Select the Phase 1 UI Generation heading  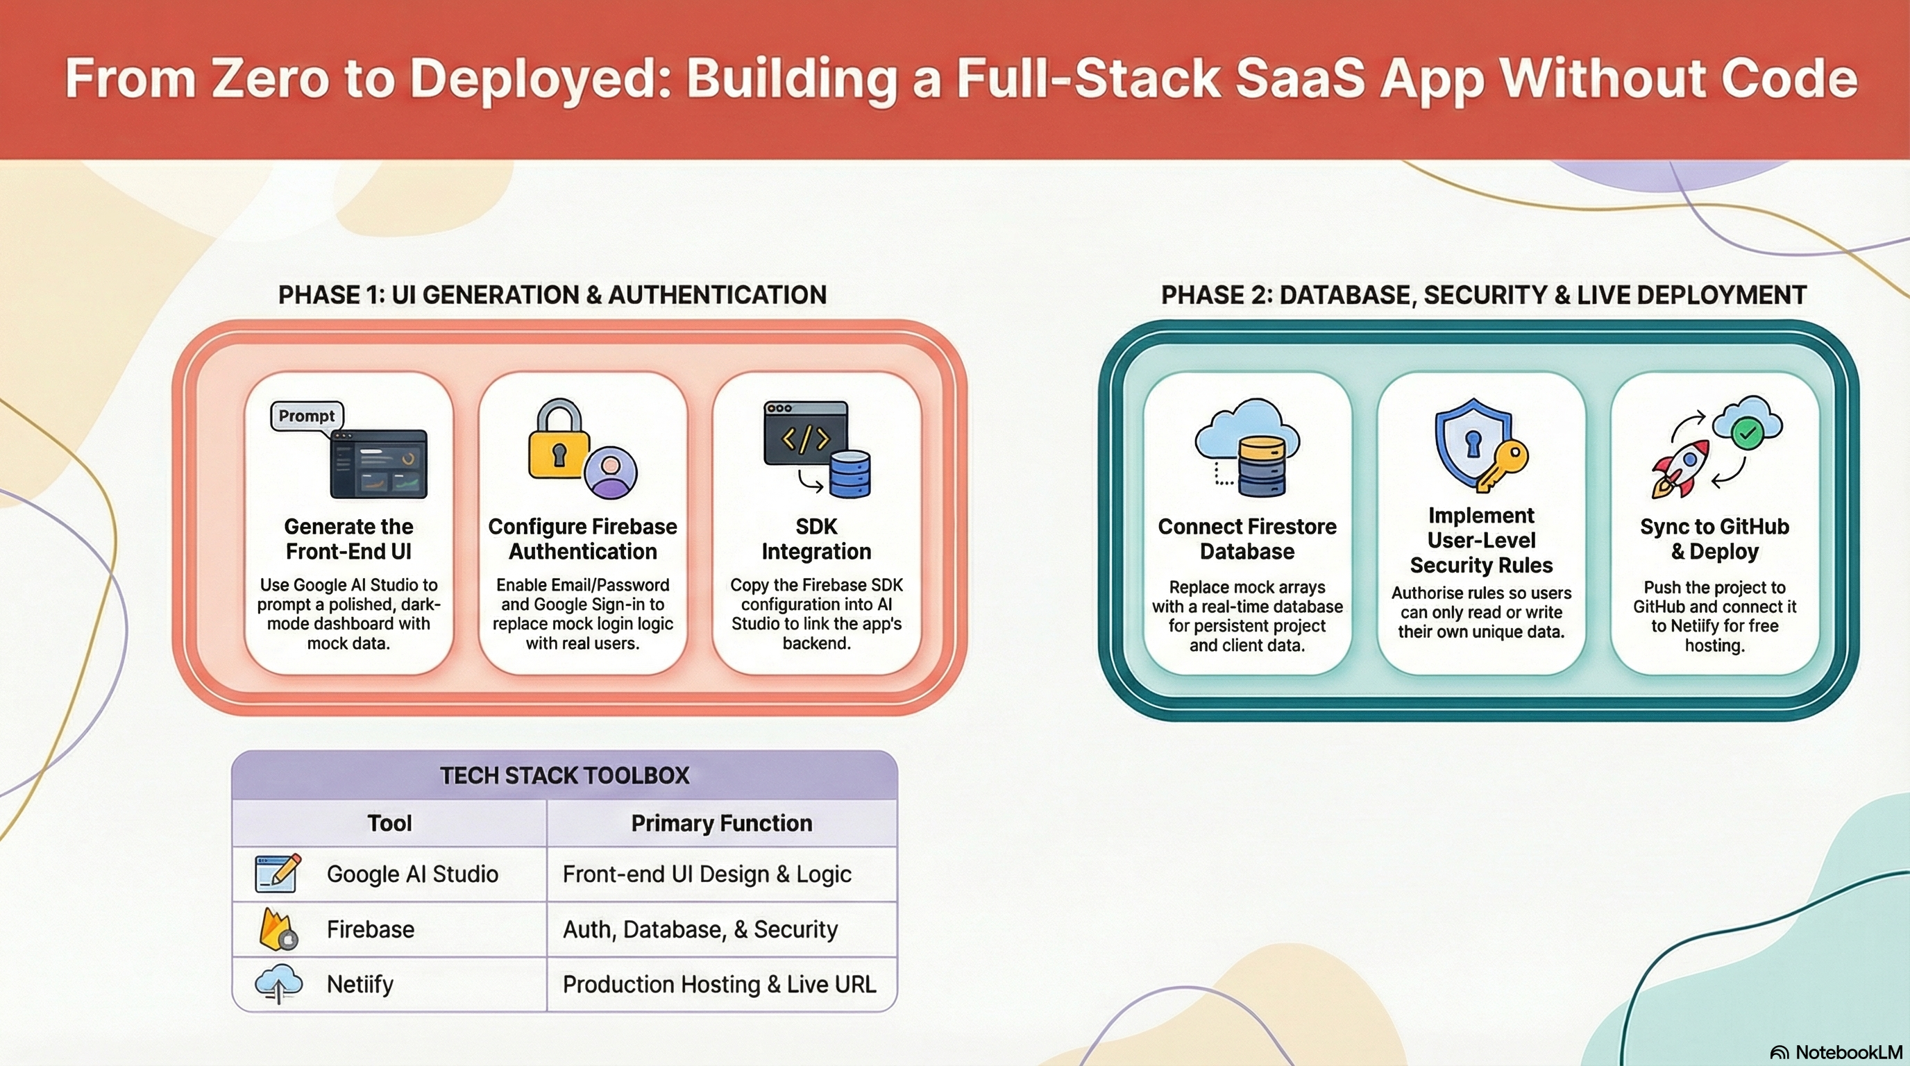click(x=552, y=294)
